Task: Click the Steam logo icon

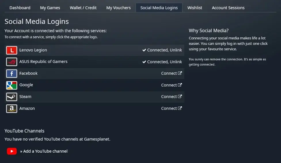Action: click(12, 97)
